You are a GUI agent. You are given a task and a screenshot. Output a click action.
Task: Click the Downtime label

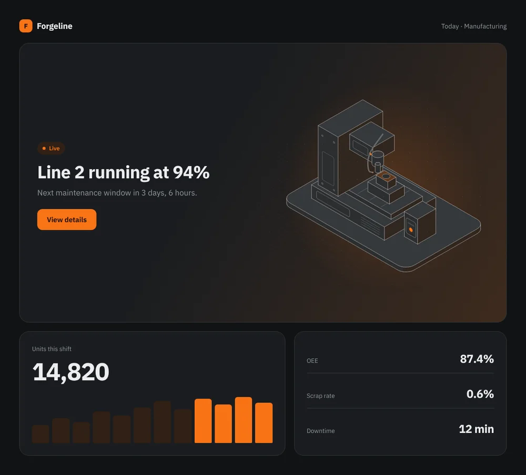(x=321, y=431)
